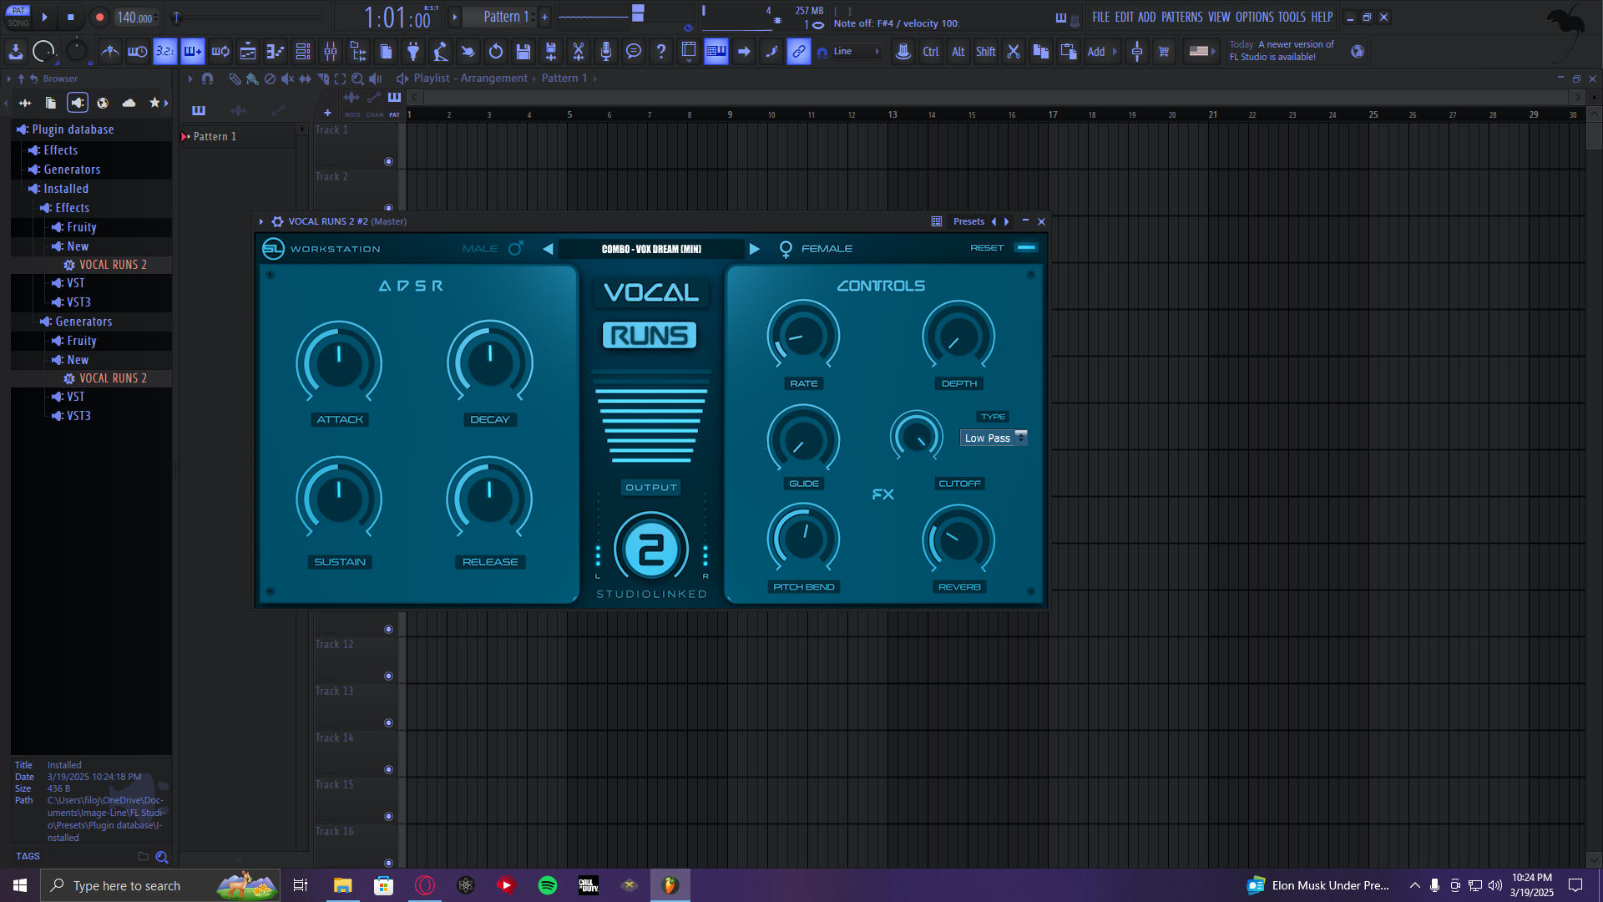Toggle PAT/SONG mode switch
1603x902 pixels.
(x=18, y=17)
